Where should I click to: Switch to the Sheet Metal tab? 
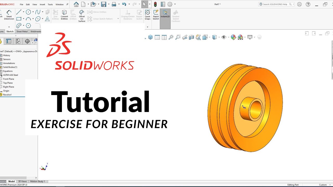pyautogui.click(x=22, y=31)
